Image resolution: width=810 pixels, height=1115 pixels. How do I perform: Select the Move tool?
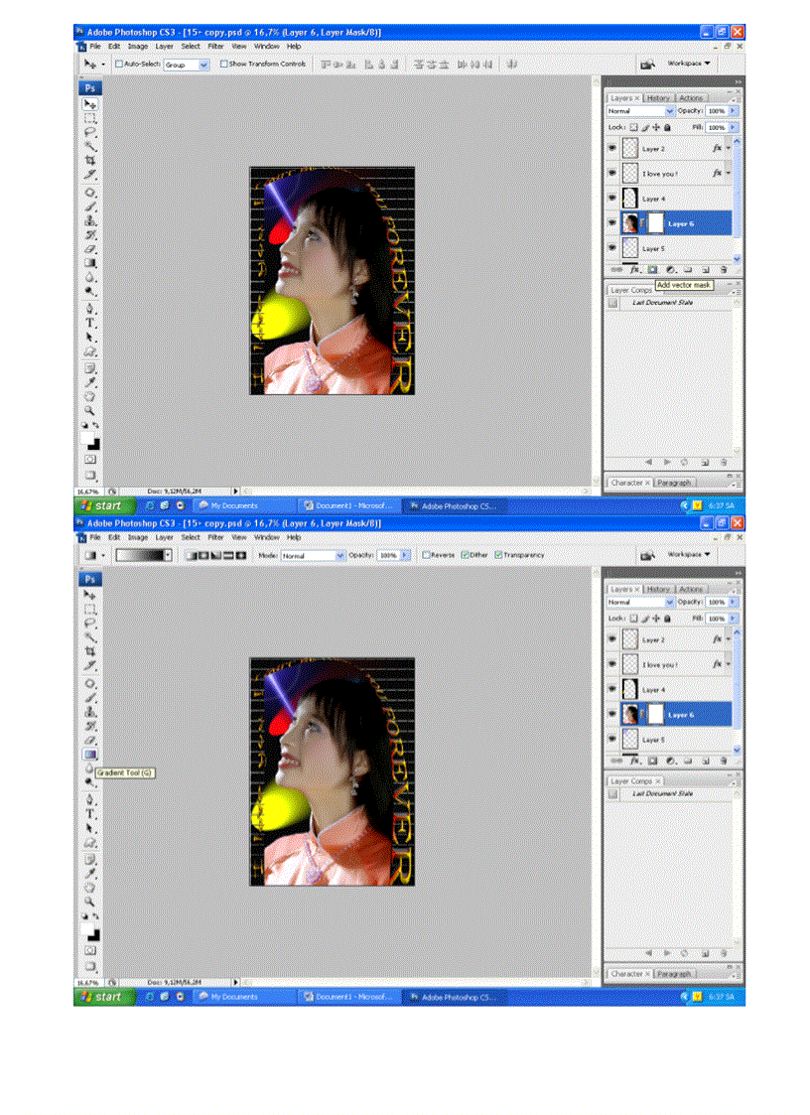pyautogui.click(x=89, y=597)
